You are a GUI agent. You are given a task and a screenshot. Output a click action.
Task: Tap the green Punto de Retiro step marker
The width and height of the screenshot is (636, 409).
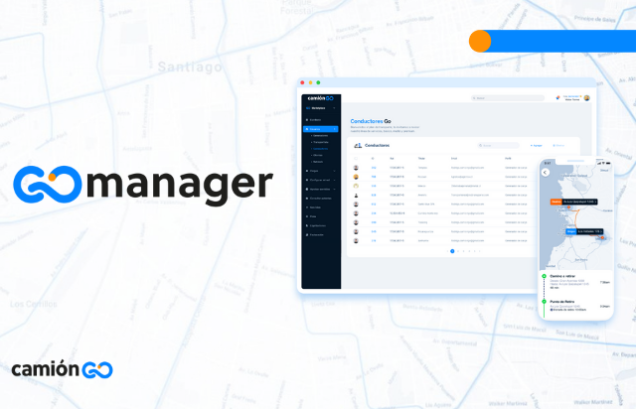coord(544,302)
